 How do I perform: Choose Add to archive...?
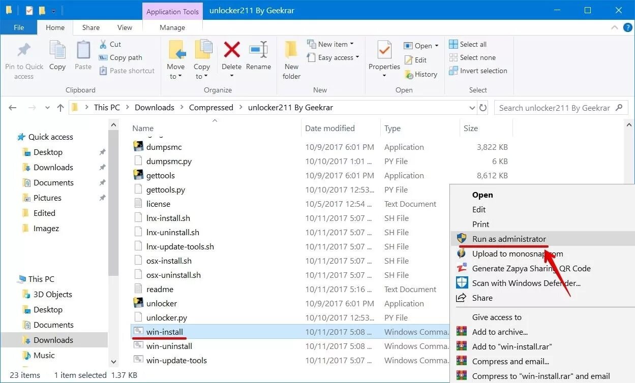click(x=500, y=332)
